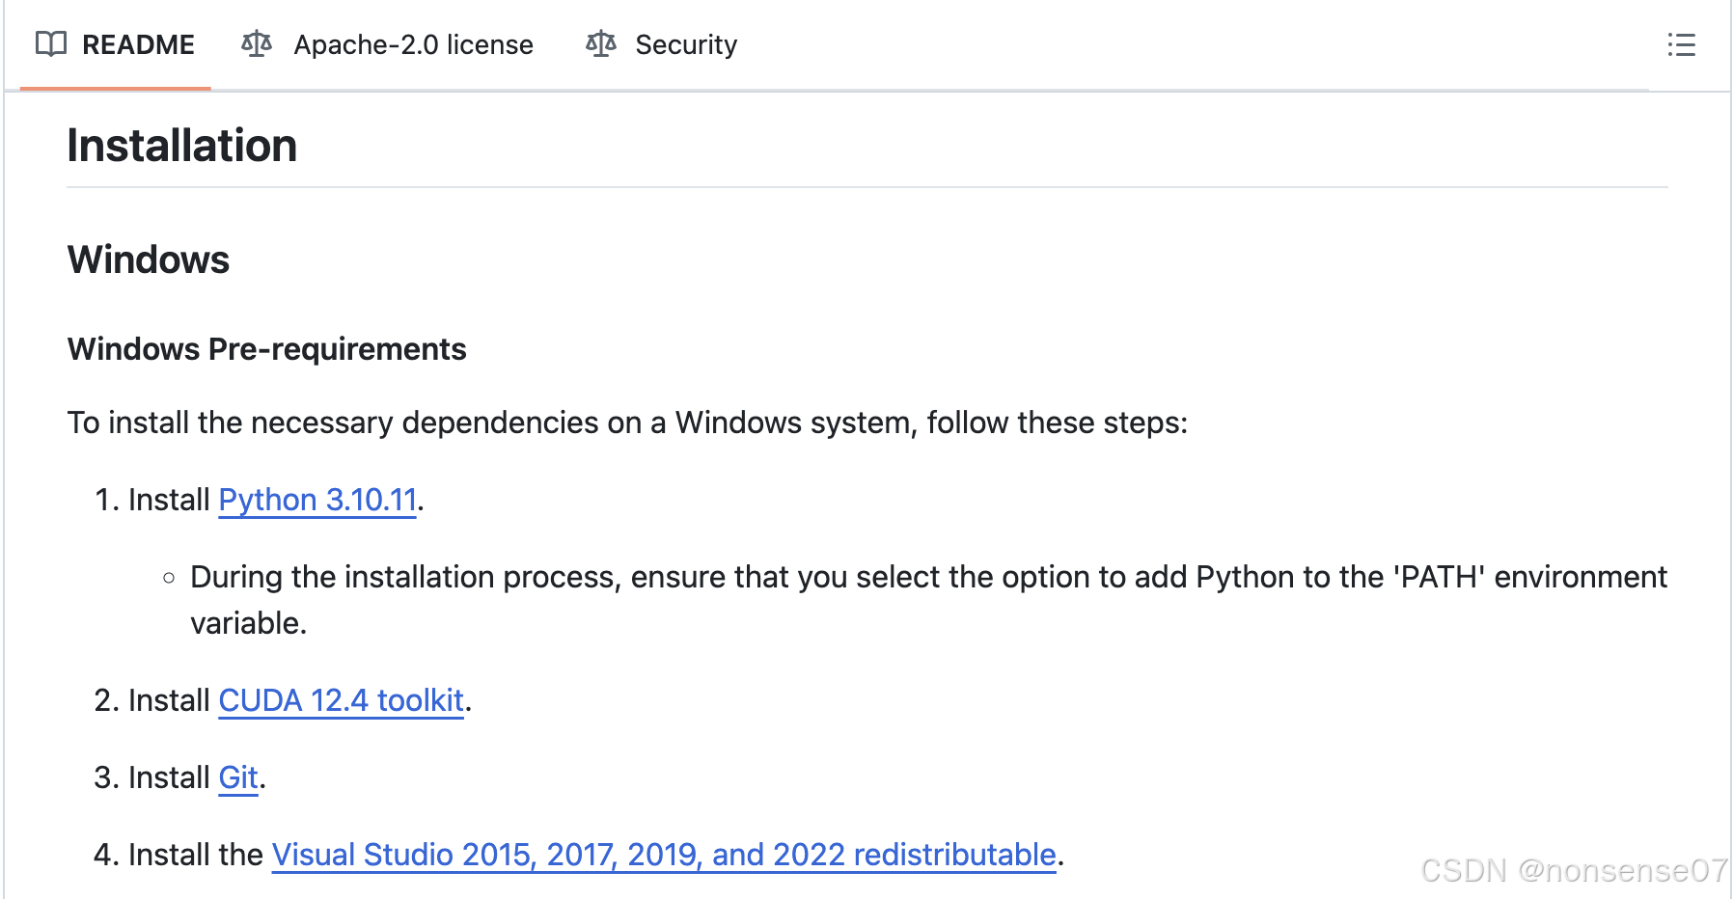The height and width of the screenshot is (899, 1733).
Task: Click the CSDN @nonsense07 watermark
Action: tap(1573, 870)
